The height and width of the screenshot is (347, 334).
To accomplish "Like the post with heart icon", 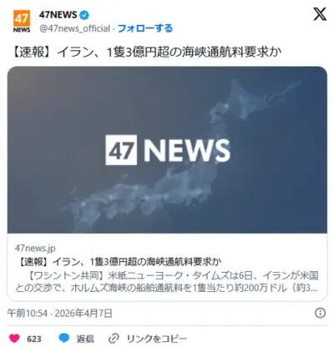I will [14, 338].
